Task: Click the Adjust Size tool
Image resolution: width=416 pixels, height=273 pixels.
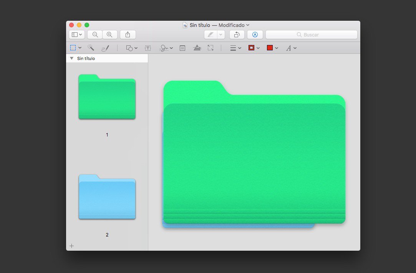Action: coord(210,48)
